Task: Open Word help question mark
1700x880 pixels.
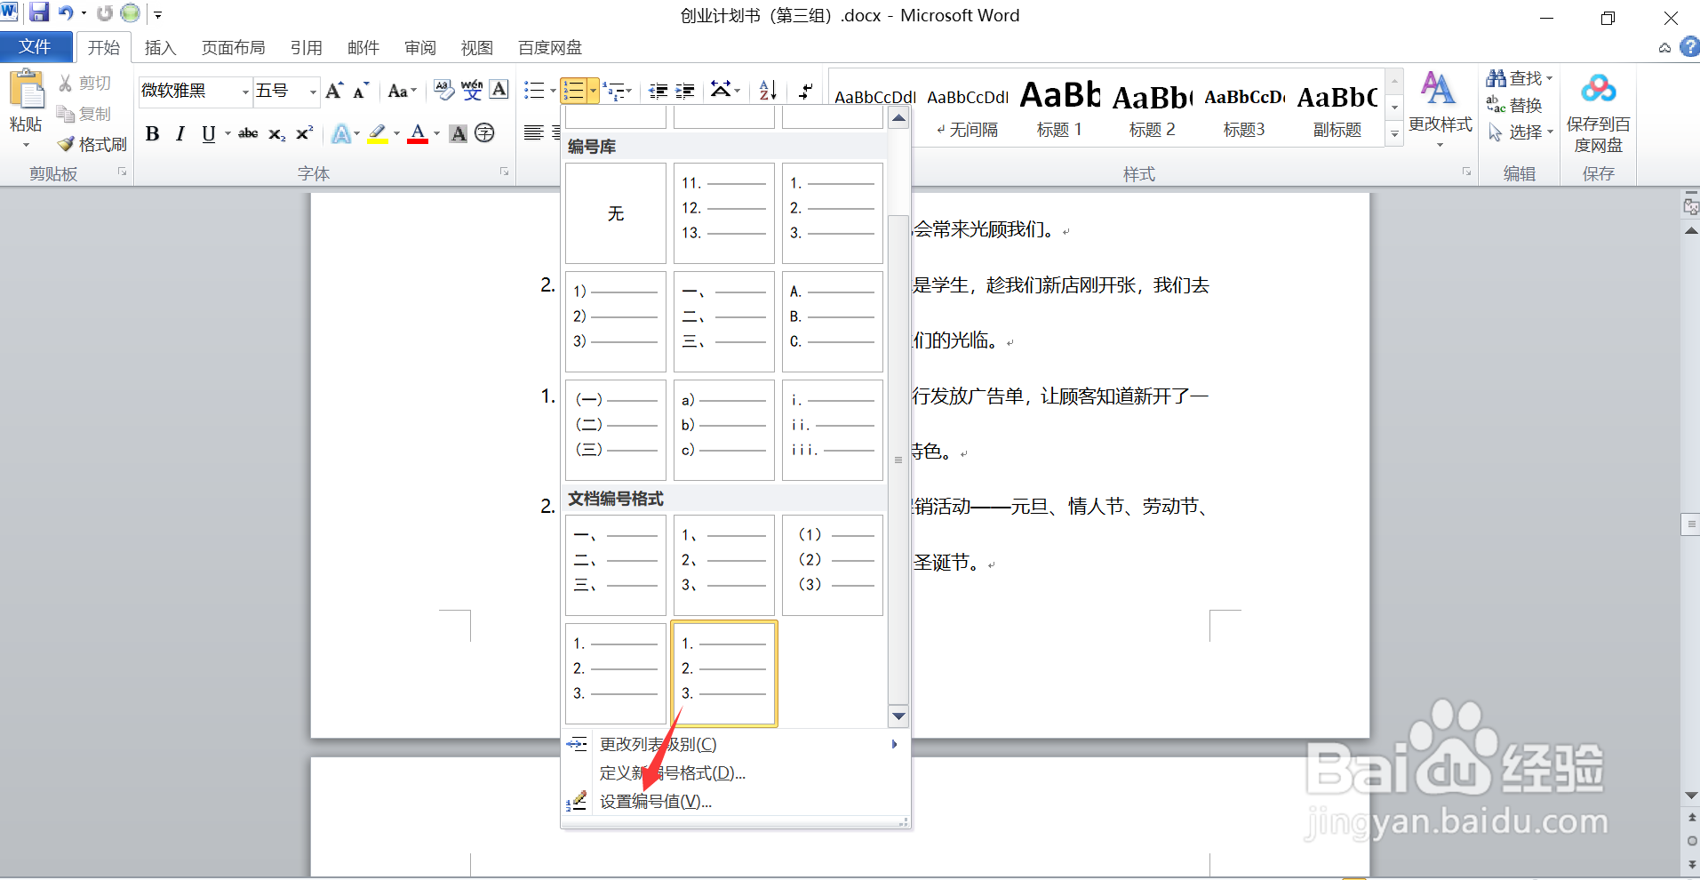Action: click(1690, 47)
